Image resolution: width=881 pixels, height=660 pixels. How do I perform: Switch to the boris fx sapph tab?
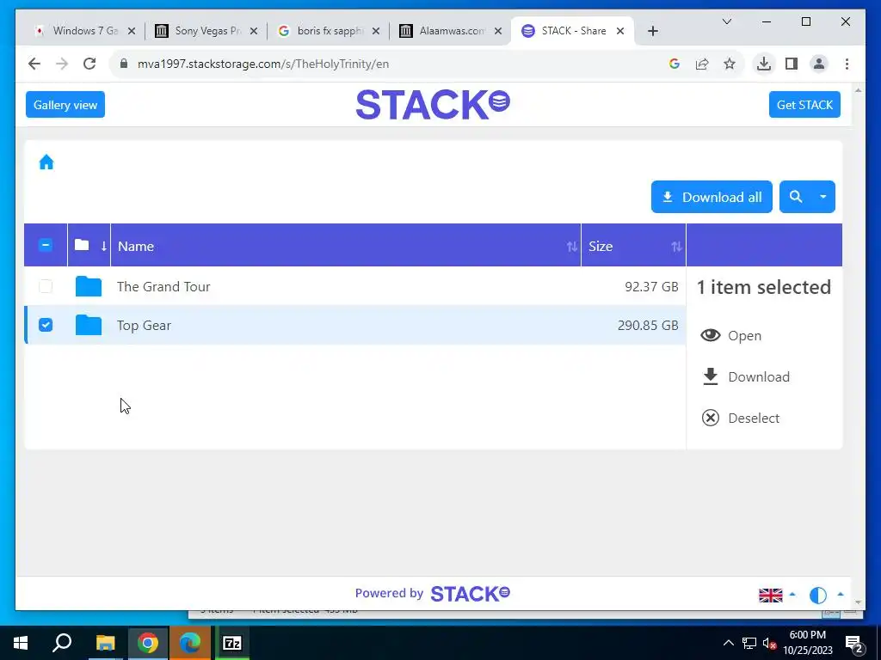pos(330,31)
